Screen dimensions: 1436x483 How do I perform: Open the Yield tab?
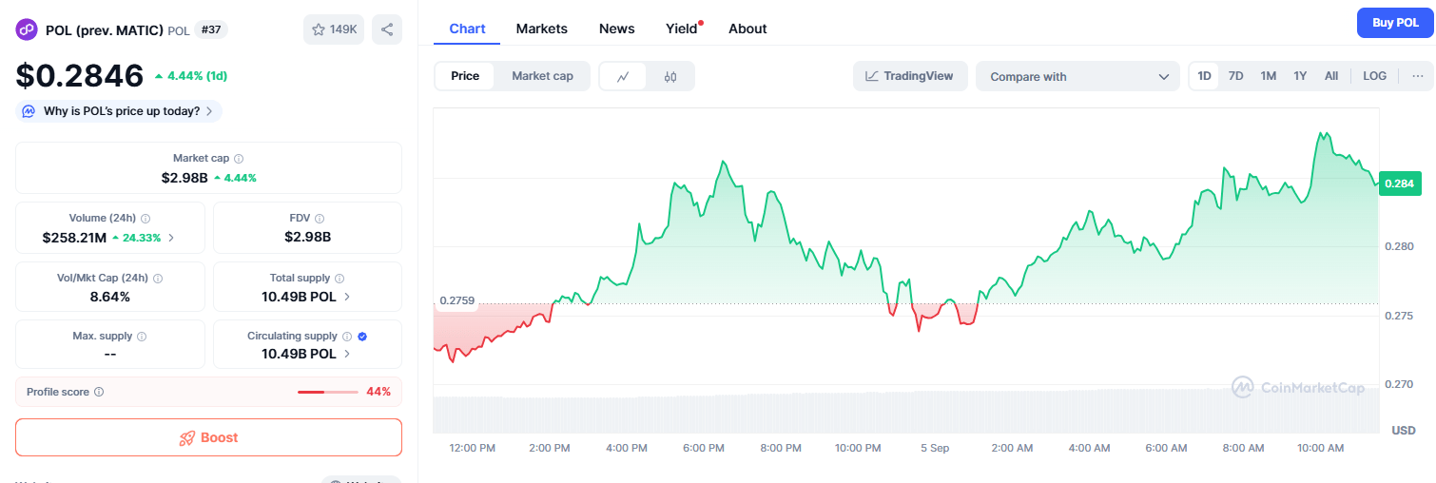682,29
